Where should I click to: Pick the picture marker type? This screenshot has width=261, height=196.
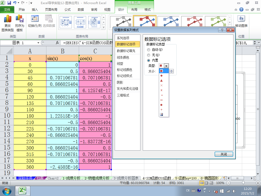[161, 115]
